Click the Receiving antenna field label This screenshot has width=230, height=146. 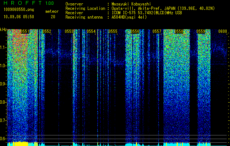click(84, 17)
